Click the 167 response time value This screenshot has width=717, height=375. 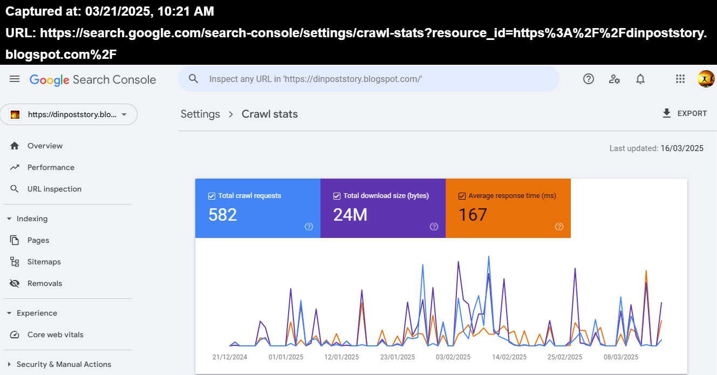pyautogui.click(x=473, y=215)
